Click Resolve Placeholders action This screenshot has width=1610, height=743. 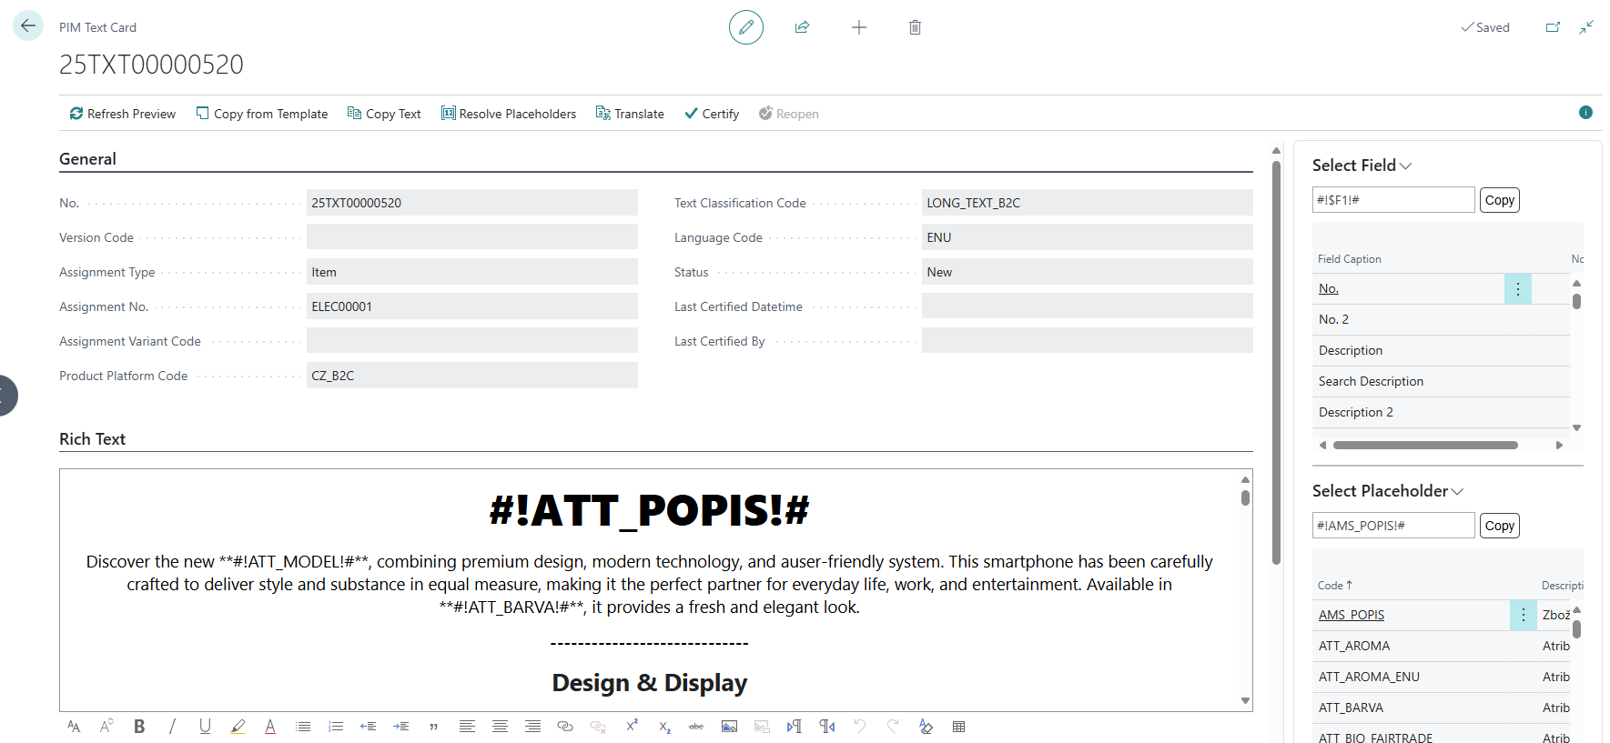tap(508, 114)
